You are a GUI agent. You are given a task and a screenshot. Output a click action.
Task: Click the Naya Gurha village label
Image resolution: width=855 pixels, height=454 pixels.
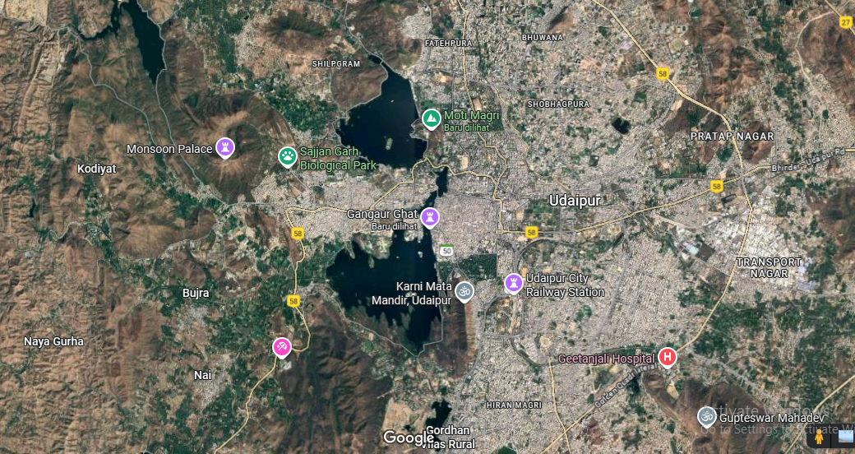click(x=53, y=341)
